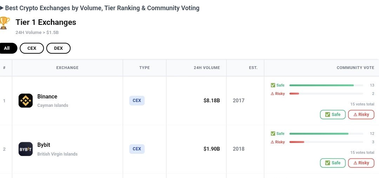Click the Exchange column header
The width and height of the screenshot is (379, 178).
(x=67, y=68)
